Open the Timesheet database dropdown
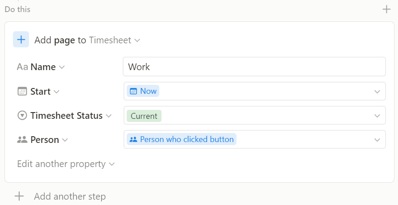This screenshot has height=205, width=398. [x=115, y=40]
